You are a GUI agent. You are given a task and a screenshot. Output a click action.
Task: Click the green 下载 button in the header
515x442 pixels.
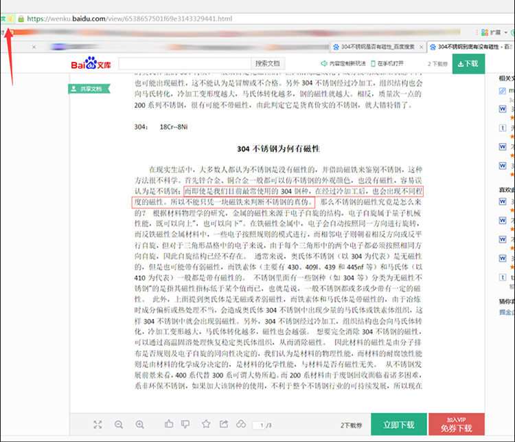[x=468, y=64]
